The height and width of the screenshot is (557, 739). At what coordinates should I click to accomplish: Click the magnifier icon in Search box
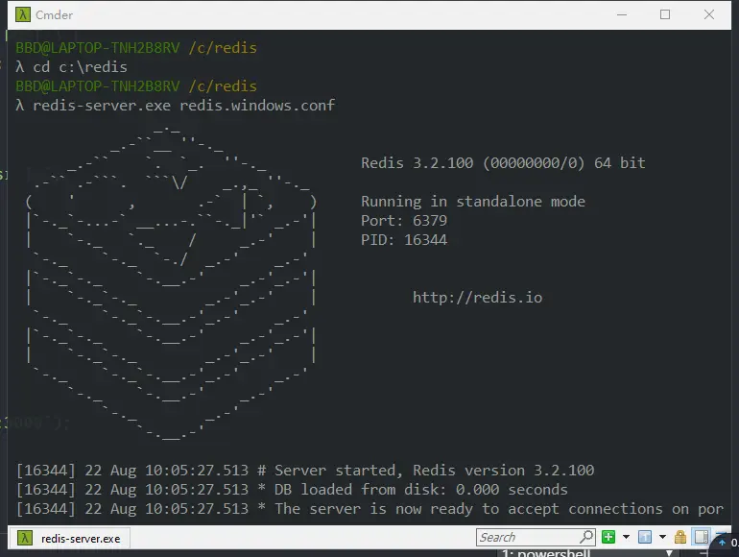(x=586, y=537)
